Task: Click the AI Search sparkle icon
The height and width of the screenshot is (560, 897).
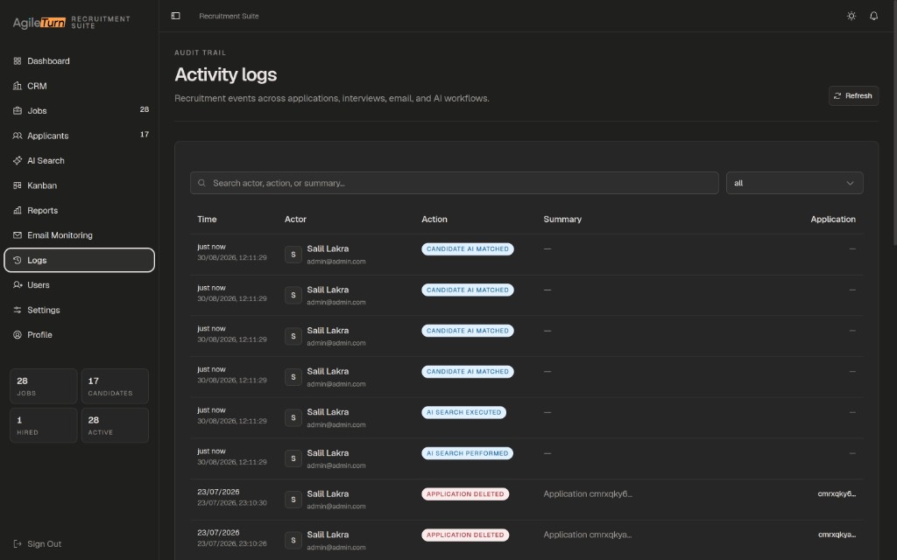Action: tap(18, 161)
